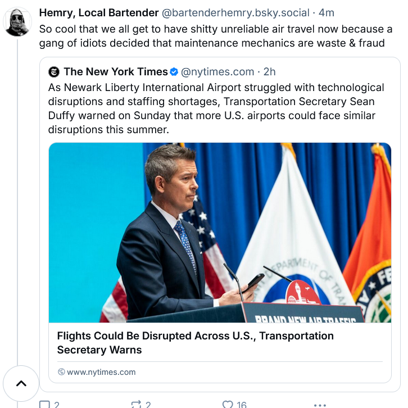Open quoted post text about Newark Airport
The width and height of the screenshot is (408, 408).
[216, 108]
